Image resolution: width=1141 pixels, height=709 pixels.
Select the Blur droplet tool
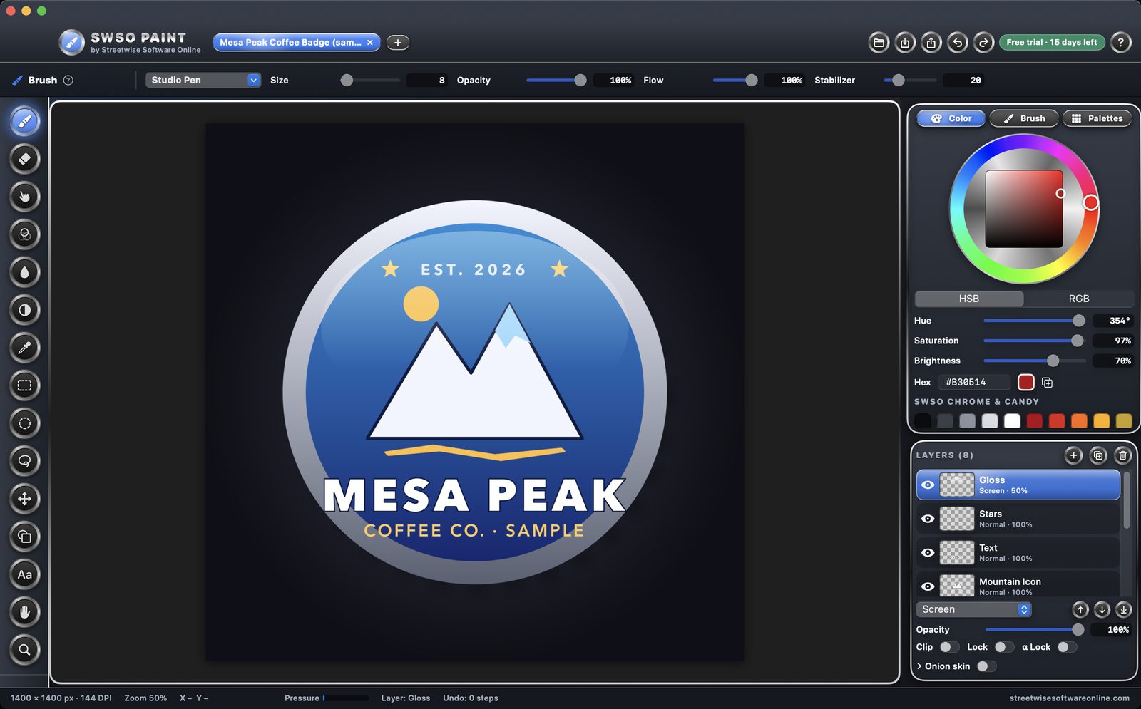[24, 271]
